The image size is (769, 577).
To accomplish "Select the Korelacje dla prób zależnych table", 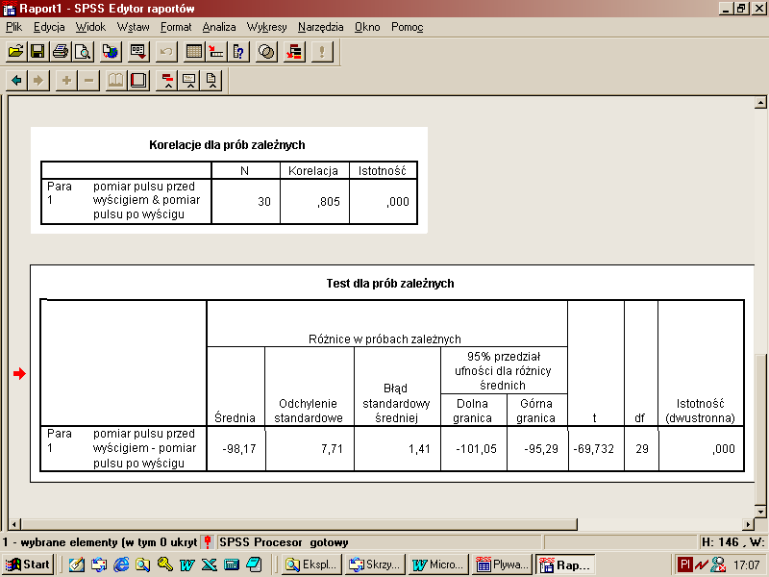I will [x=228, y=181].
